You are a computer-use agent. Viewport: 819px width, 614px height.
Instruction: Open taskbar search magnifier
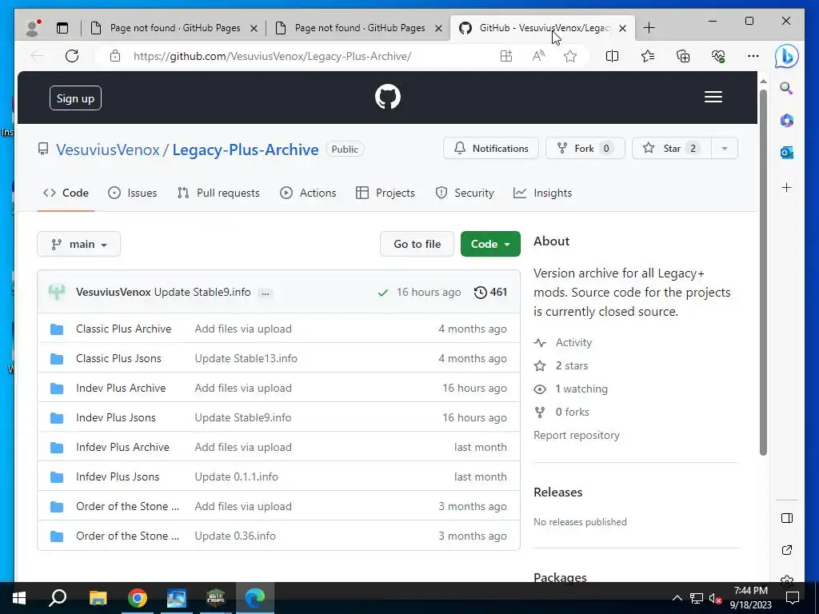58,598
